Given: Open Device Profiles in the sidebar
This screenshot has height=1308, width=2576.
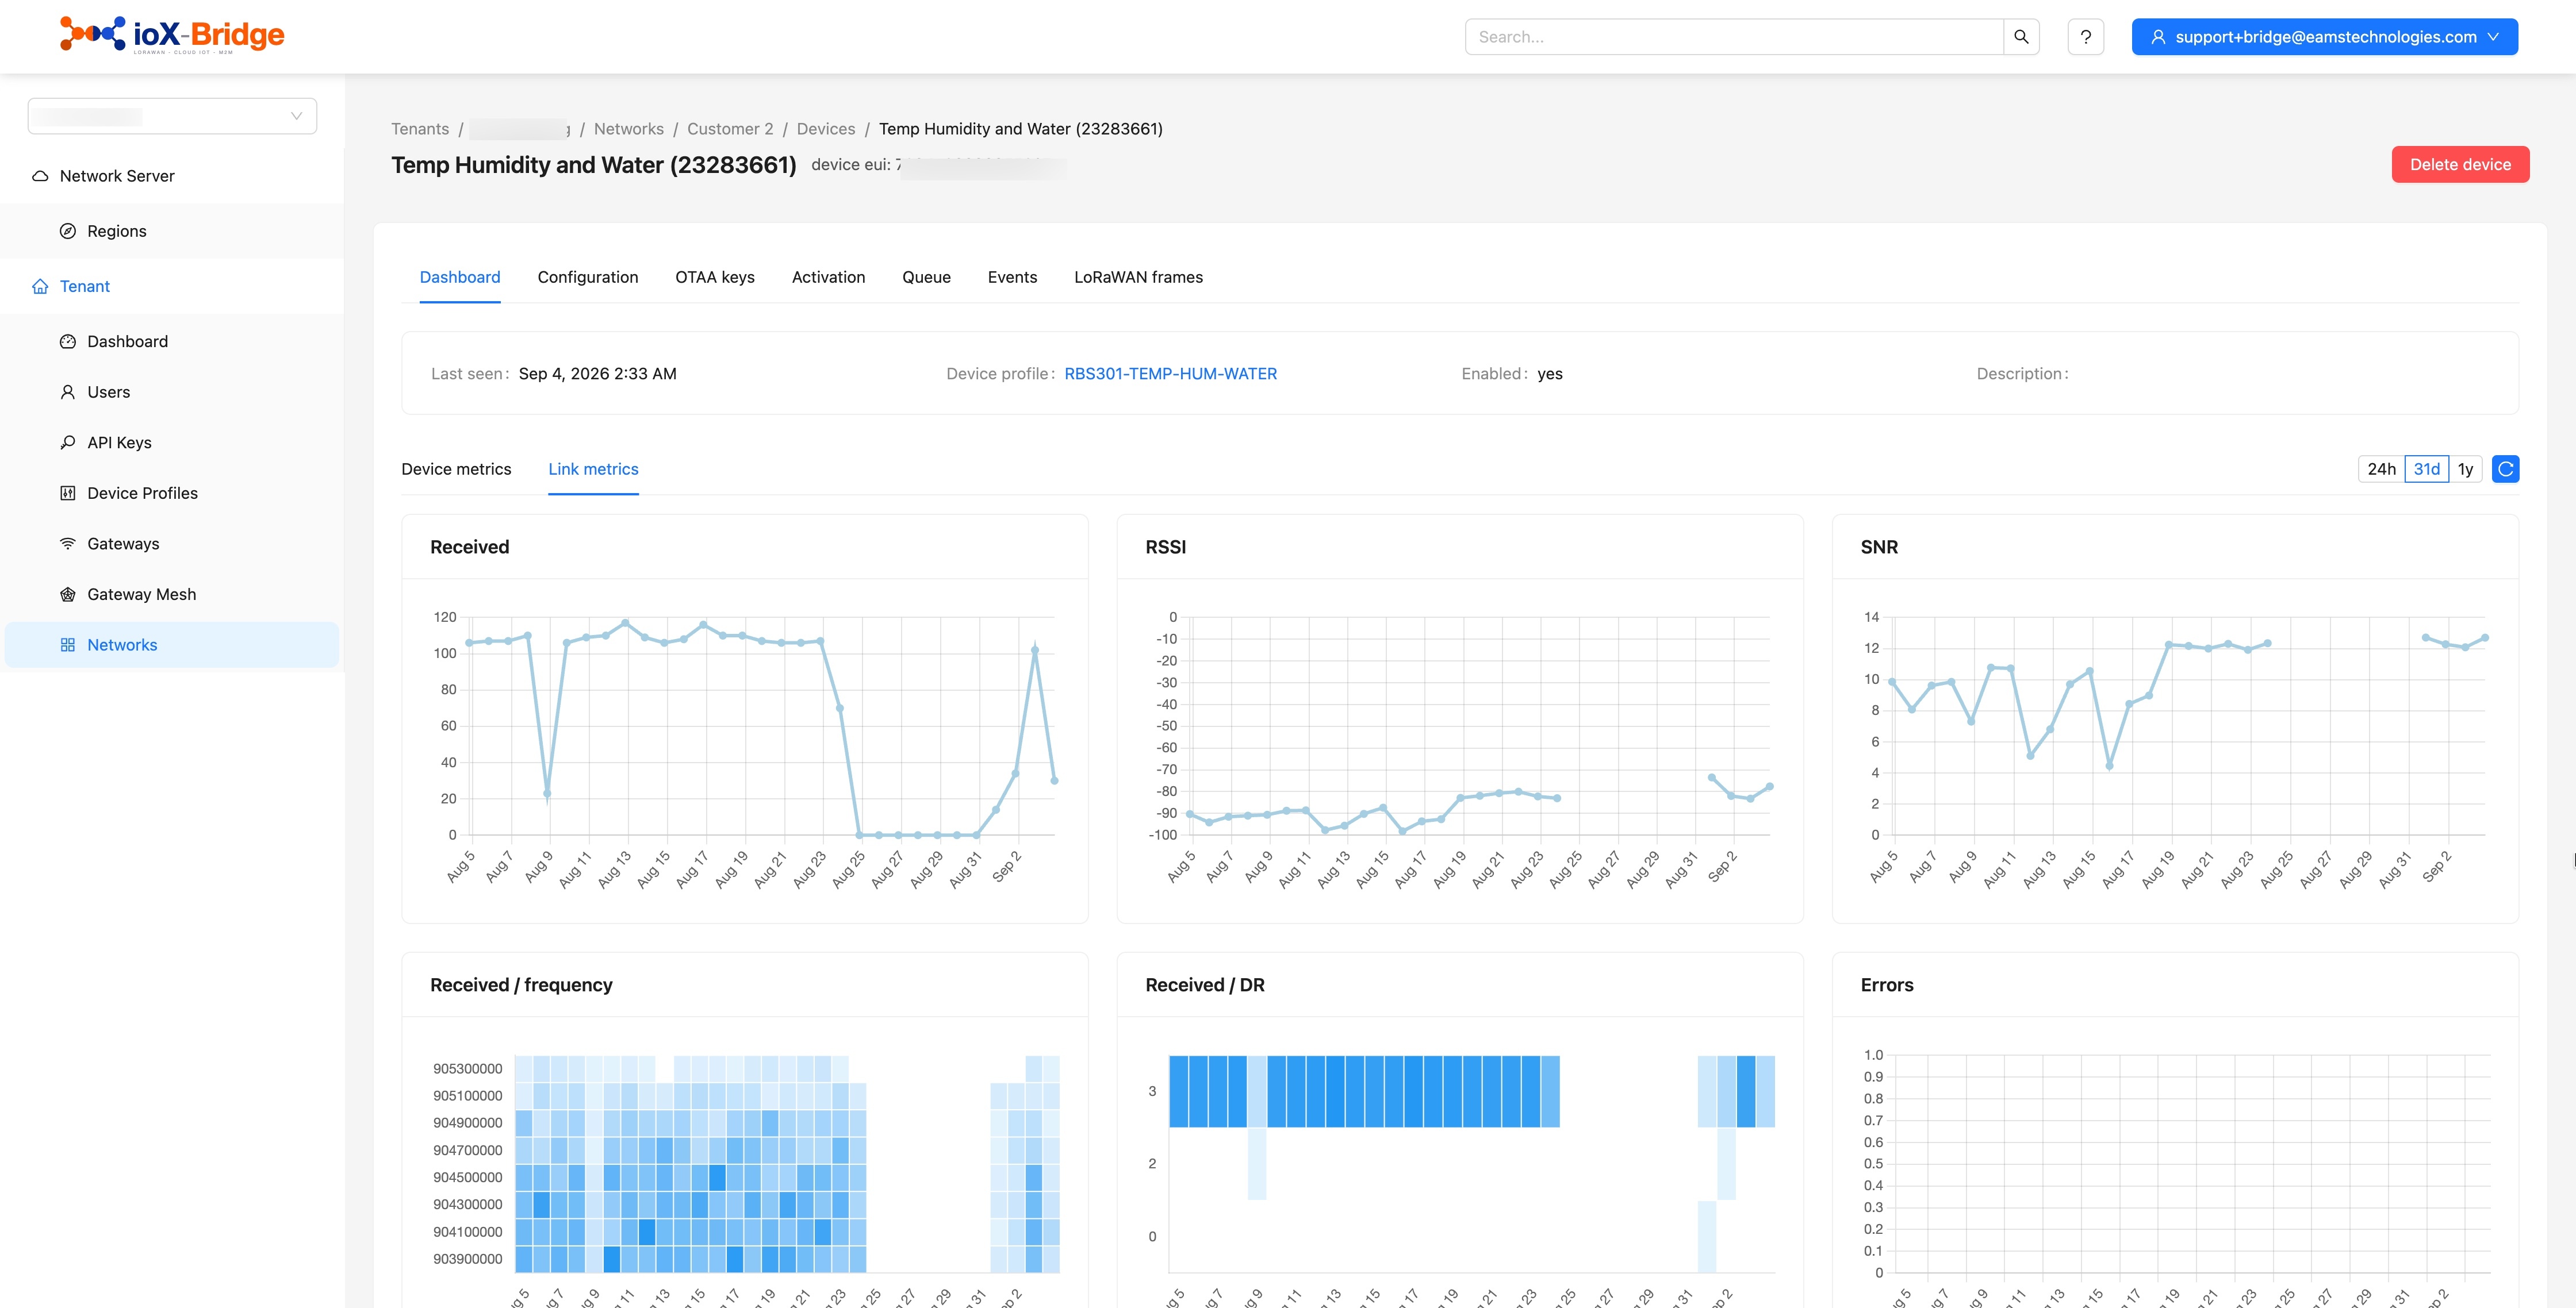Looking at the screenshot, I should coord(172,494).
